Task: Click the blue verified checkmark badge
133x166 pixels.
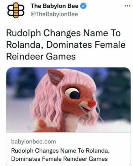Action: pos(83,6)
